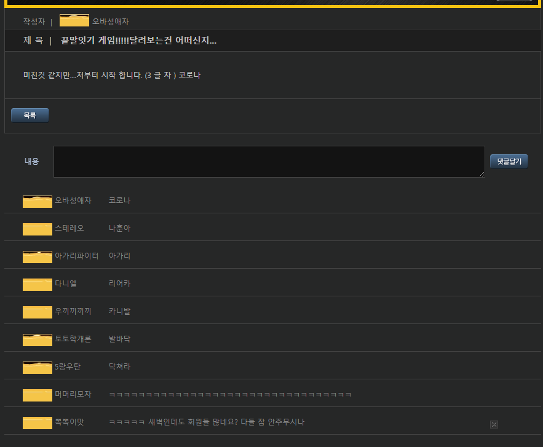Click level badge next to 우끼끼끼끼
The width and height of the screenshot is (543, 447).
click(x=38, y=312)
